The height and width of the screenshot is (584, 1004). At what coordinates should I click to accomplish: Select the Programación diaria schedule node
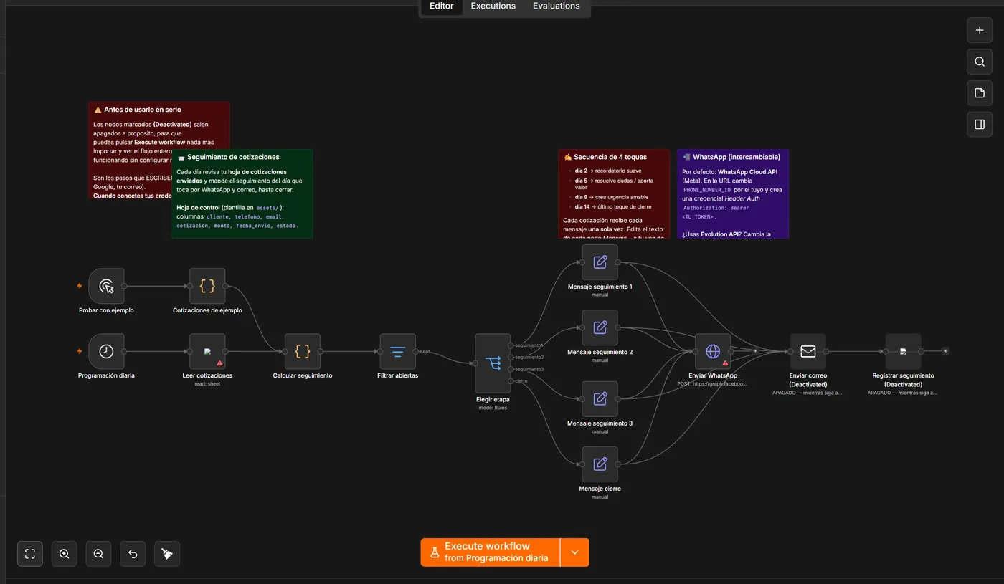tap(106, 351)
